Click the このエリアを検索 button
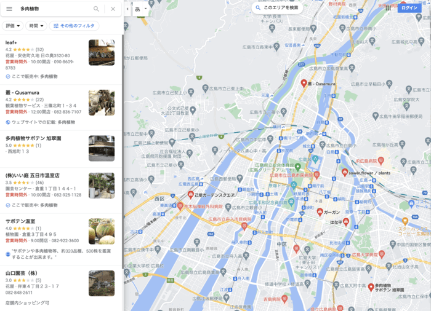This screenshot has width=431, height=311. (277, 8)
